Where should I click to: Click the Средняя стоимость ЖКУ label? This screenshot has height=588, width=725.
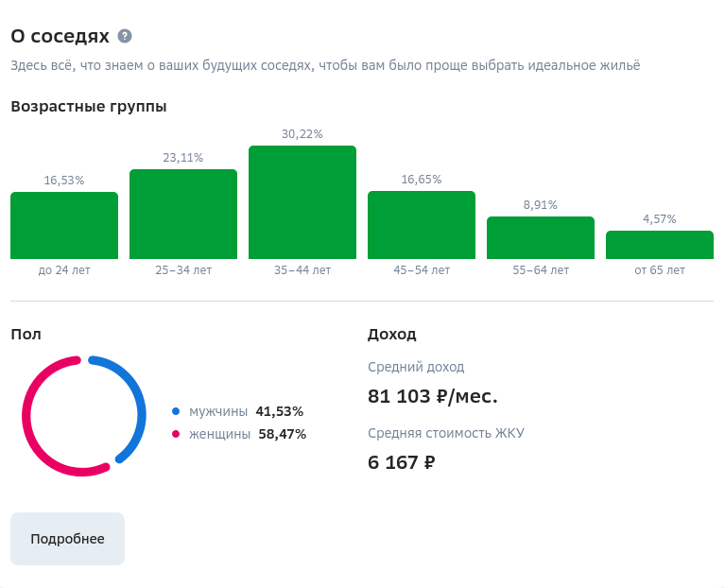(446, 433)
